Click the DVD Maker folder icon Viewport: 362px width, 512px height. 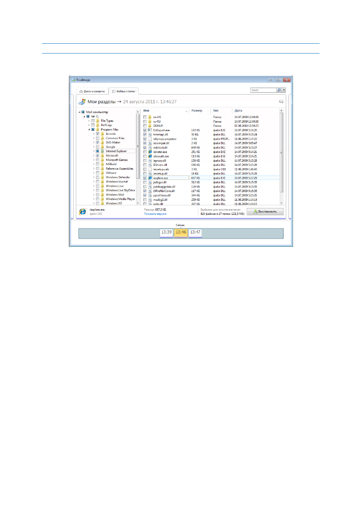(x=102, y=143)
